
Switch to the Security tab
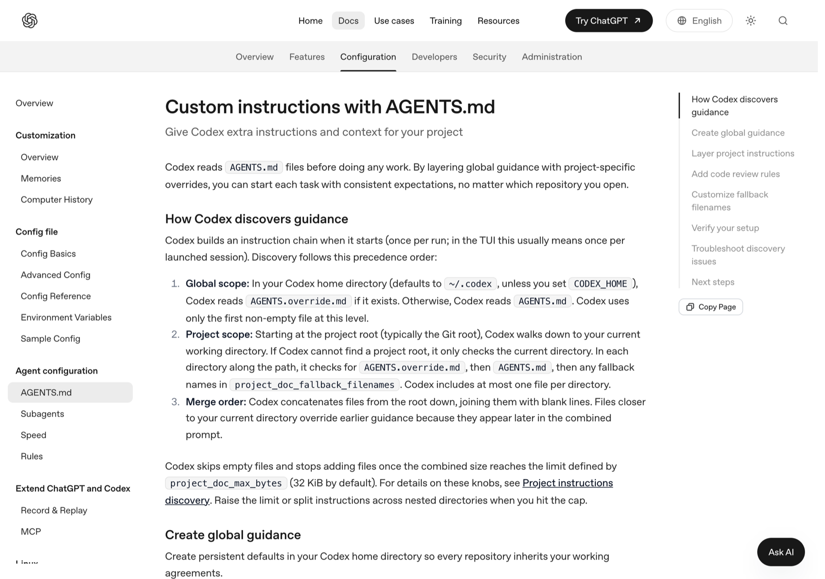coord(489,57)
